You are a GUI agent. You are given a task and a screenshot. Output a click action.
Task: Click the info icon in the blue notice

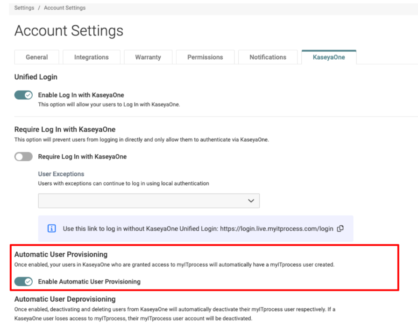point(51,229)
